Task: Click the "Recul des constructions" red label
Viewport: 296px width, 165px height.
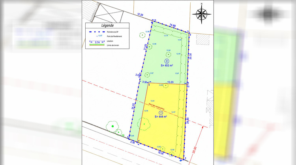Action: 157,106
